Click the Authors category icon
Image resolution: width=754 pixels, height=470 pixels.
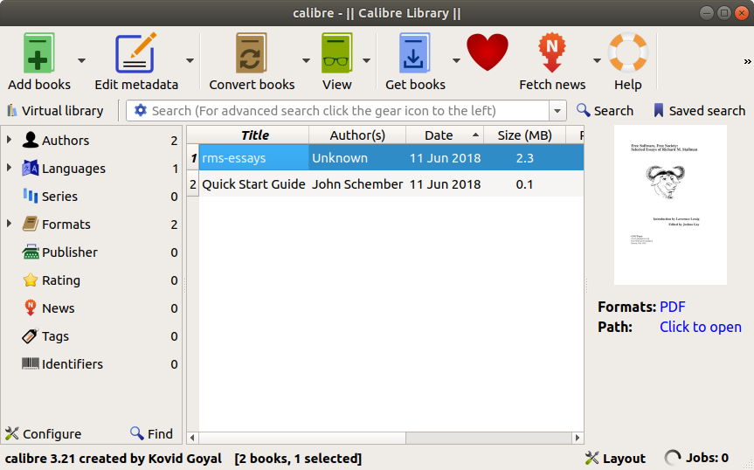pos(31,140)
